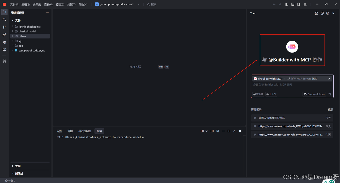The width and height of the screenshot is (340, 183).
Task: Remove the @Builder with MCP agent chip
Action: click(329, 79)
